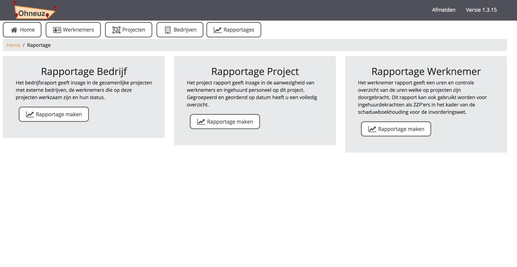This screenshot has width=517, height=267.
Task: Click Rapportage maken under Rapportage Project
Action: click(225, 122)
